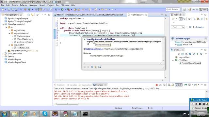Screen dimensions: 209x117
Task: Open the New Console View dropdown arrow
Action: 199,85
